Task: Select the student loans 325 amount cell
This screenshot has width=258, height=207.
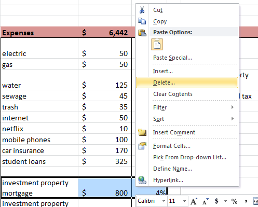Action: [105, 161]
